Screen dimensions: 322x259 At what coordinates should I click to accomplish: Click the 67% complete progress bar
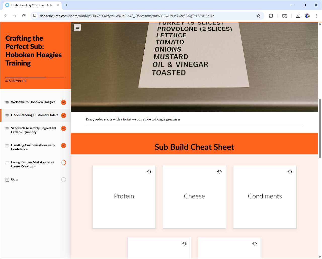click(35, 78)
